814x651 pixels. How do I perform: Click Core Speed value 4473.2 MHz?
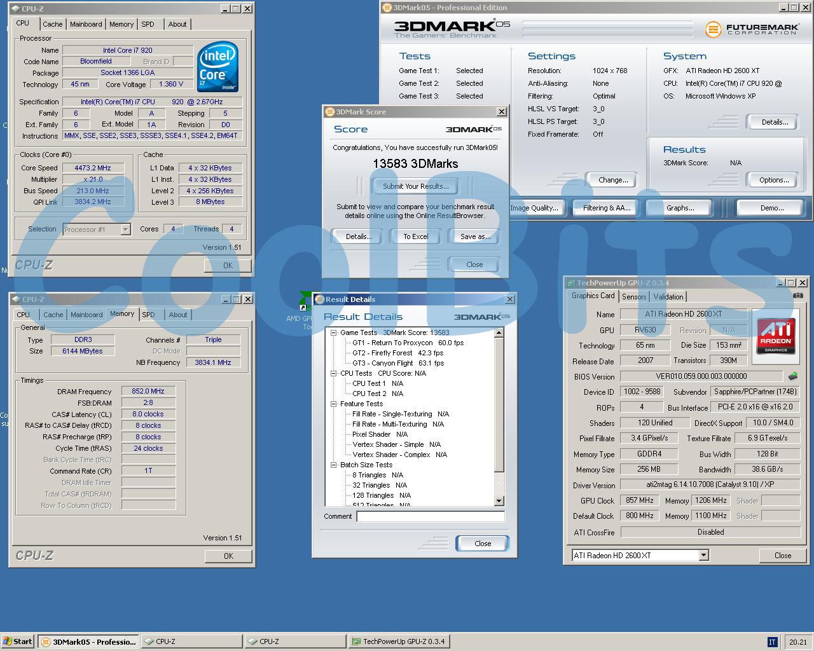(x=93, y=168)
